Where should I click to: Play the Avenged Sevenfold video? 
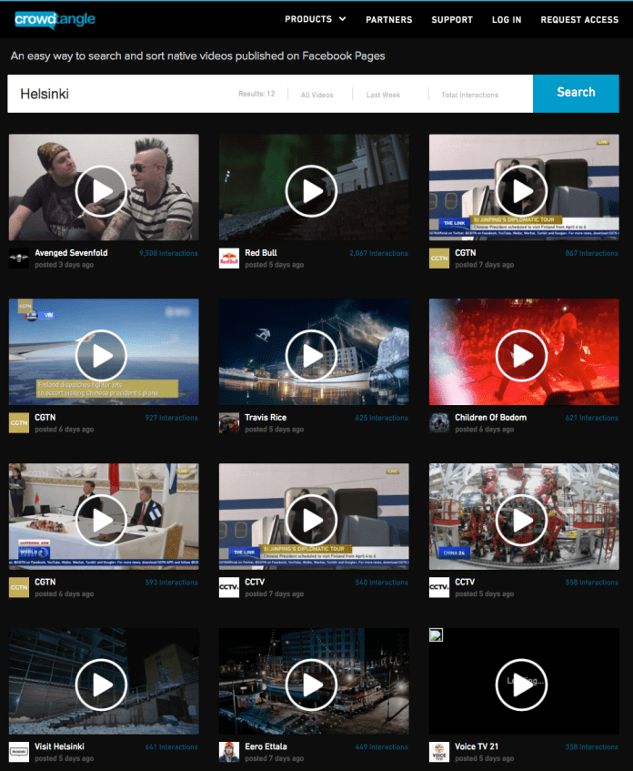pyautogui.click(x=103, y=189)
